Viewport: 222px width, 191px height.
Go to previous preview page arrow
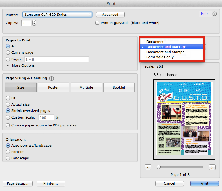(x=148, y=167)
